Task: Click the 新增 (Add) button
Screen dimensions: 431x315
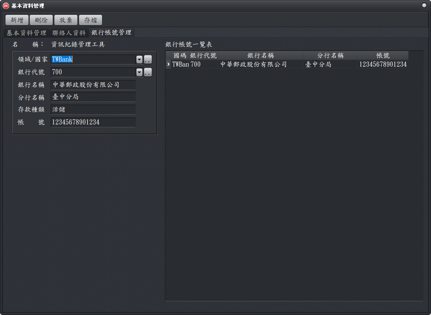Action: point(17,20)
